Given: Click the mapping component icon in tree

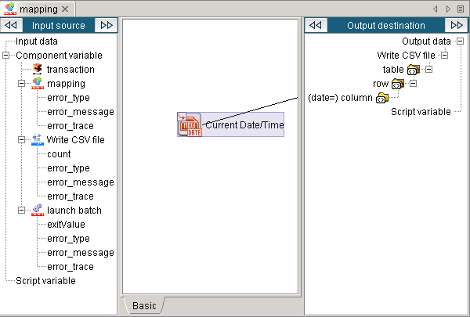Looking at the screenshot, I should (37, 84).
